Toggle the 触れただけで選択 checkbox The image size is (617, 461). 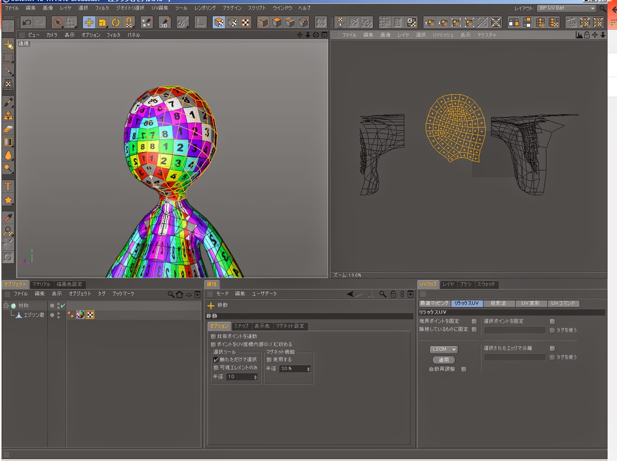point(216,360)
